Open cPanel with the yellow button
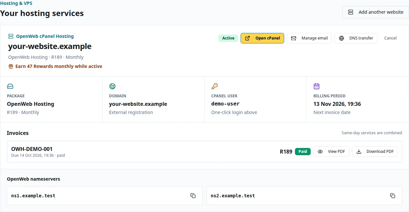 [262, 38]
